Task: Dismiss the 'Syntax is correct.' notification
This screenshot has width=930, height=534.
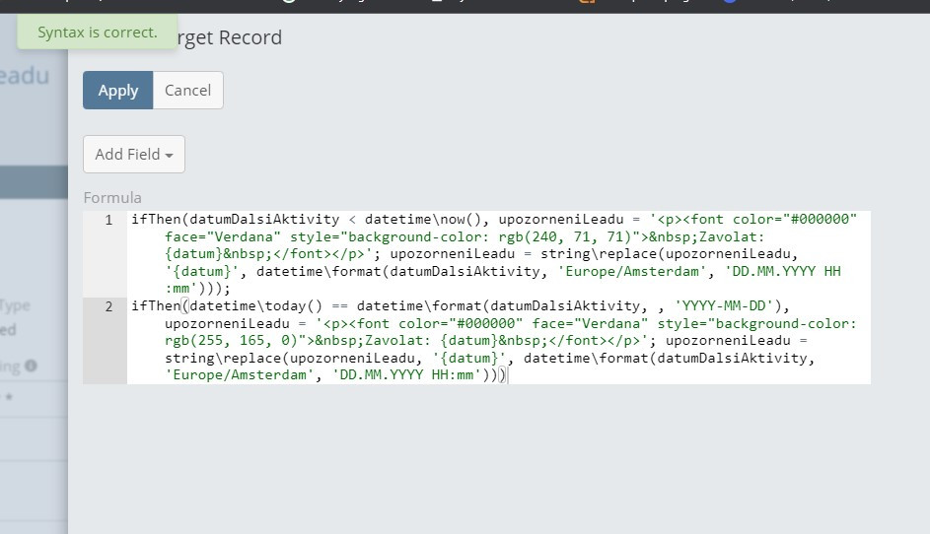Action: click(97, 33)
